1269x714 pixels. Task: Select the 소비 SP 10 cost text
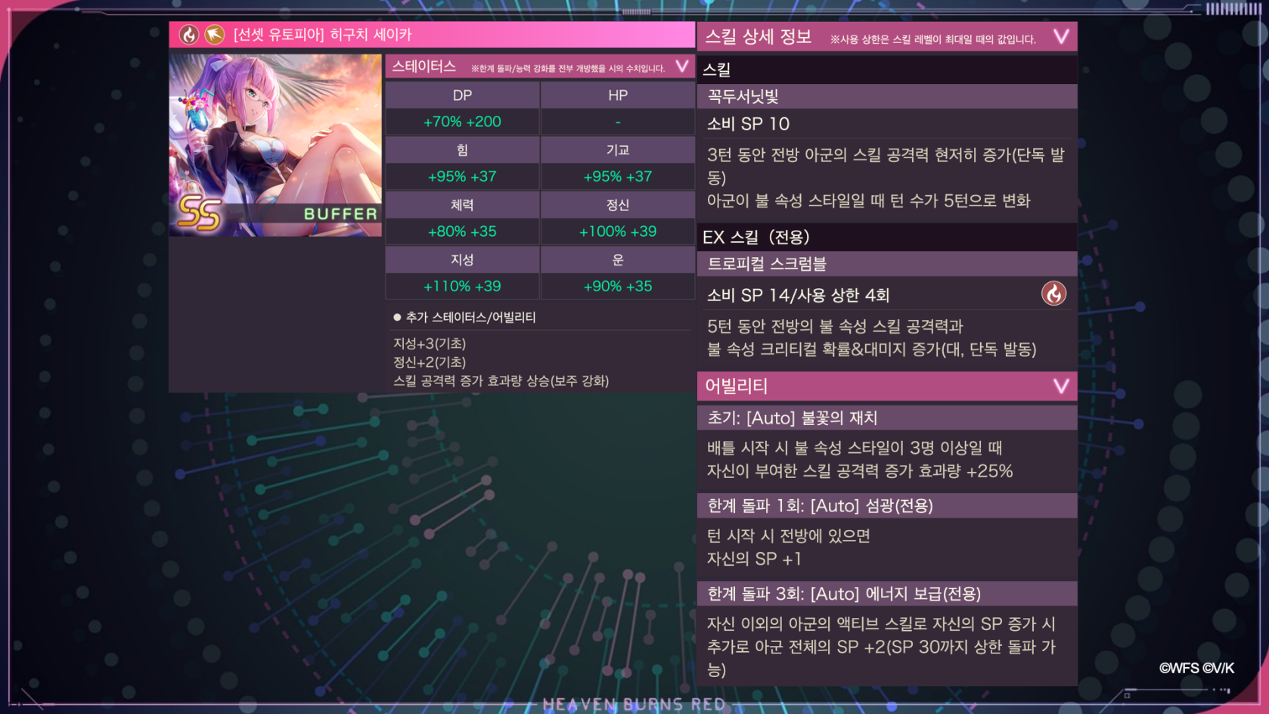748,124
